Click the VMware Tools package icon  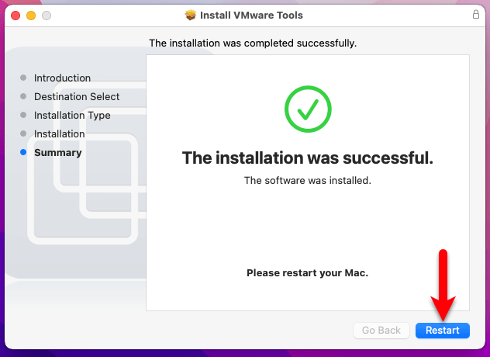click(x=190, y=15)
